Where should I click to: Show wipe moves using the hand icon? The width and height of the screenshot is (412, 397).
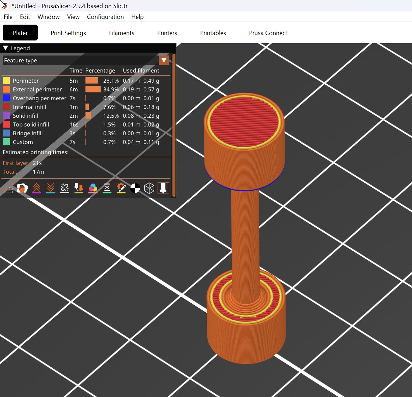click(22, 188)
